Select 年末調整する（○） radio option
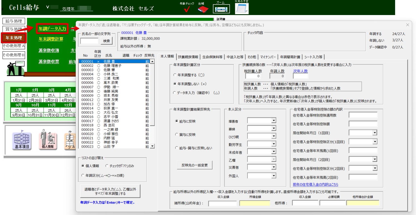Viewport: 416px width, 215px height. 175,75
